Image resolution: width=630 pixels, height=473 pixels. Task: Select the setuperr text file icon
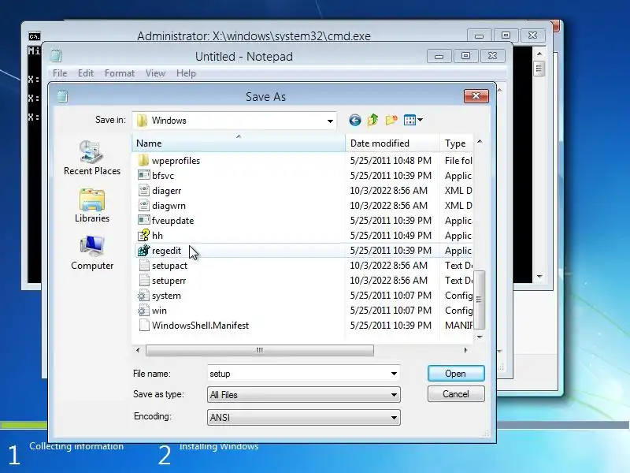point(143,280)
